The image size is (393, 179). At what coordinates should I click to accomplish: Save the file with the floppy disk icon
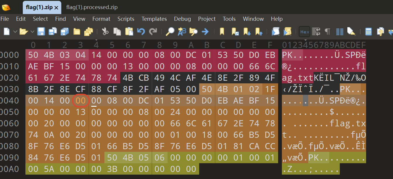[x=41, y=31]
